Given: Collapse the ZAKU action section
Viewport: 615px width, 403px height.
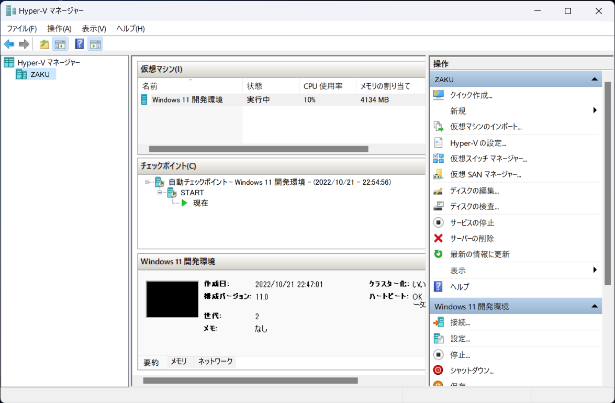Looking at the screenshot, I should [x=595, y=79].
